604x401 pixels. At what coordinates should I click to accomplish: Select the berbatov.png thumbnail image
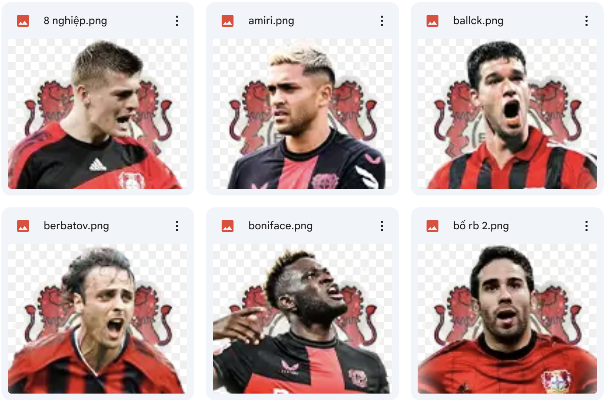[98, 319]
